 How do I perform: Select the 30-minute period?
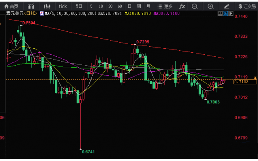pos(110,6)
